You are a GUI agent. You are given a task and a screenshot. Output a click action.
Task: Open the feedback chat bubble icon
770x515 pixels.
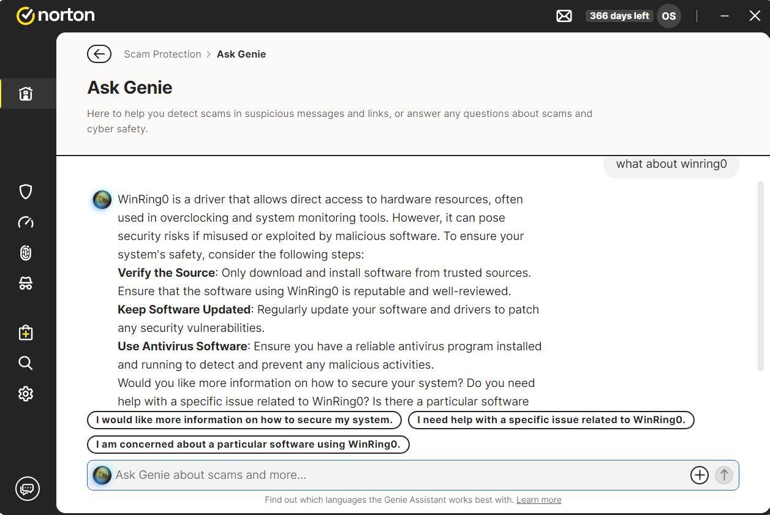27,489
